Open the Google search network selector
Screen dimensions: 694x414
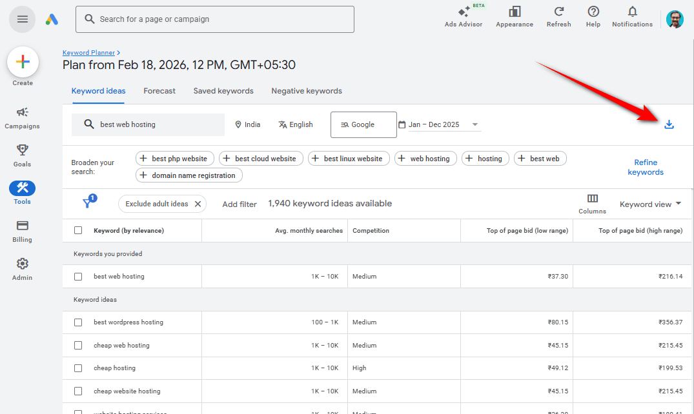click(363, 124)
